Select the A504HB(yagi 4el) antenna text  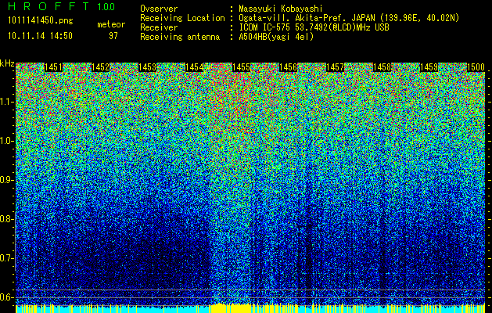click(x=276, y=37)
